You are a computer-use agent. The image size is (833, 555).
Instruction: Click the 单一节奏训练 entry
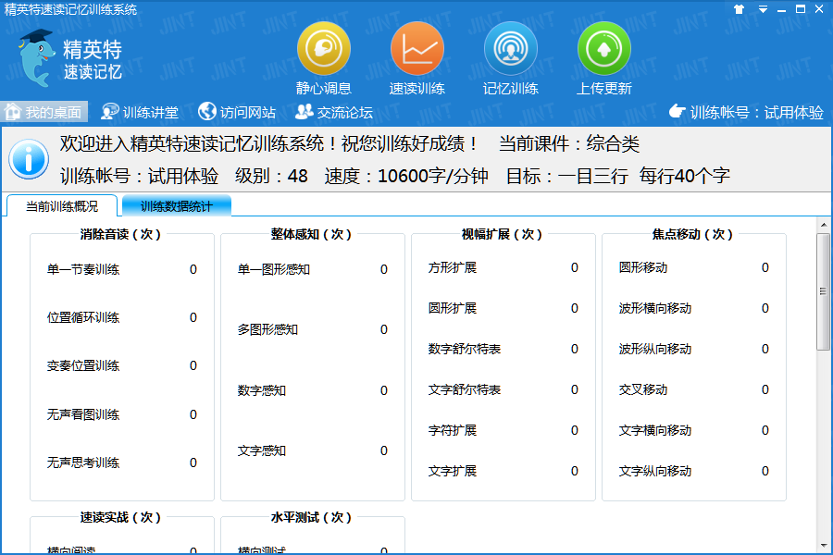(x=83, y=270)
